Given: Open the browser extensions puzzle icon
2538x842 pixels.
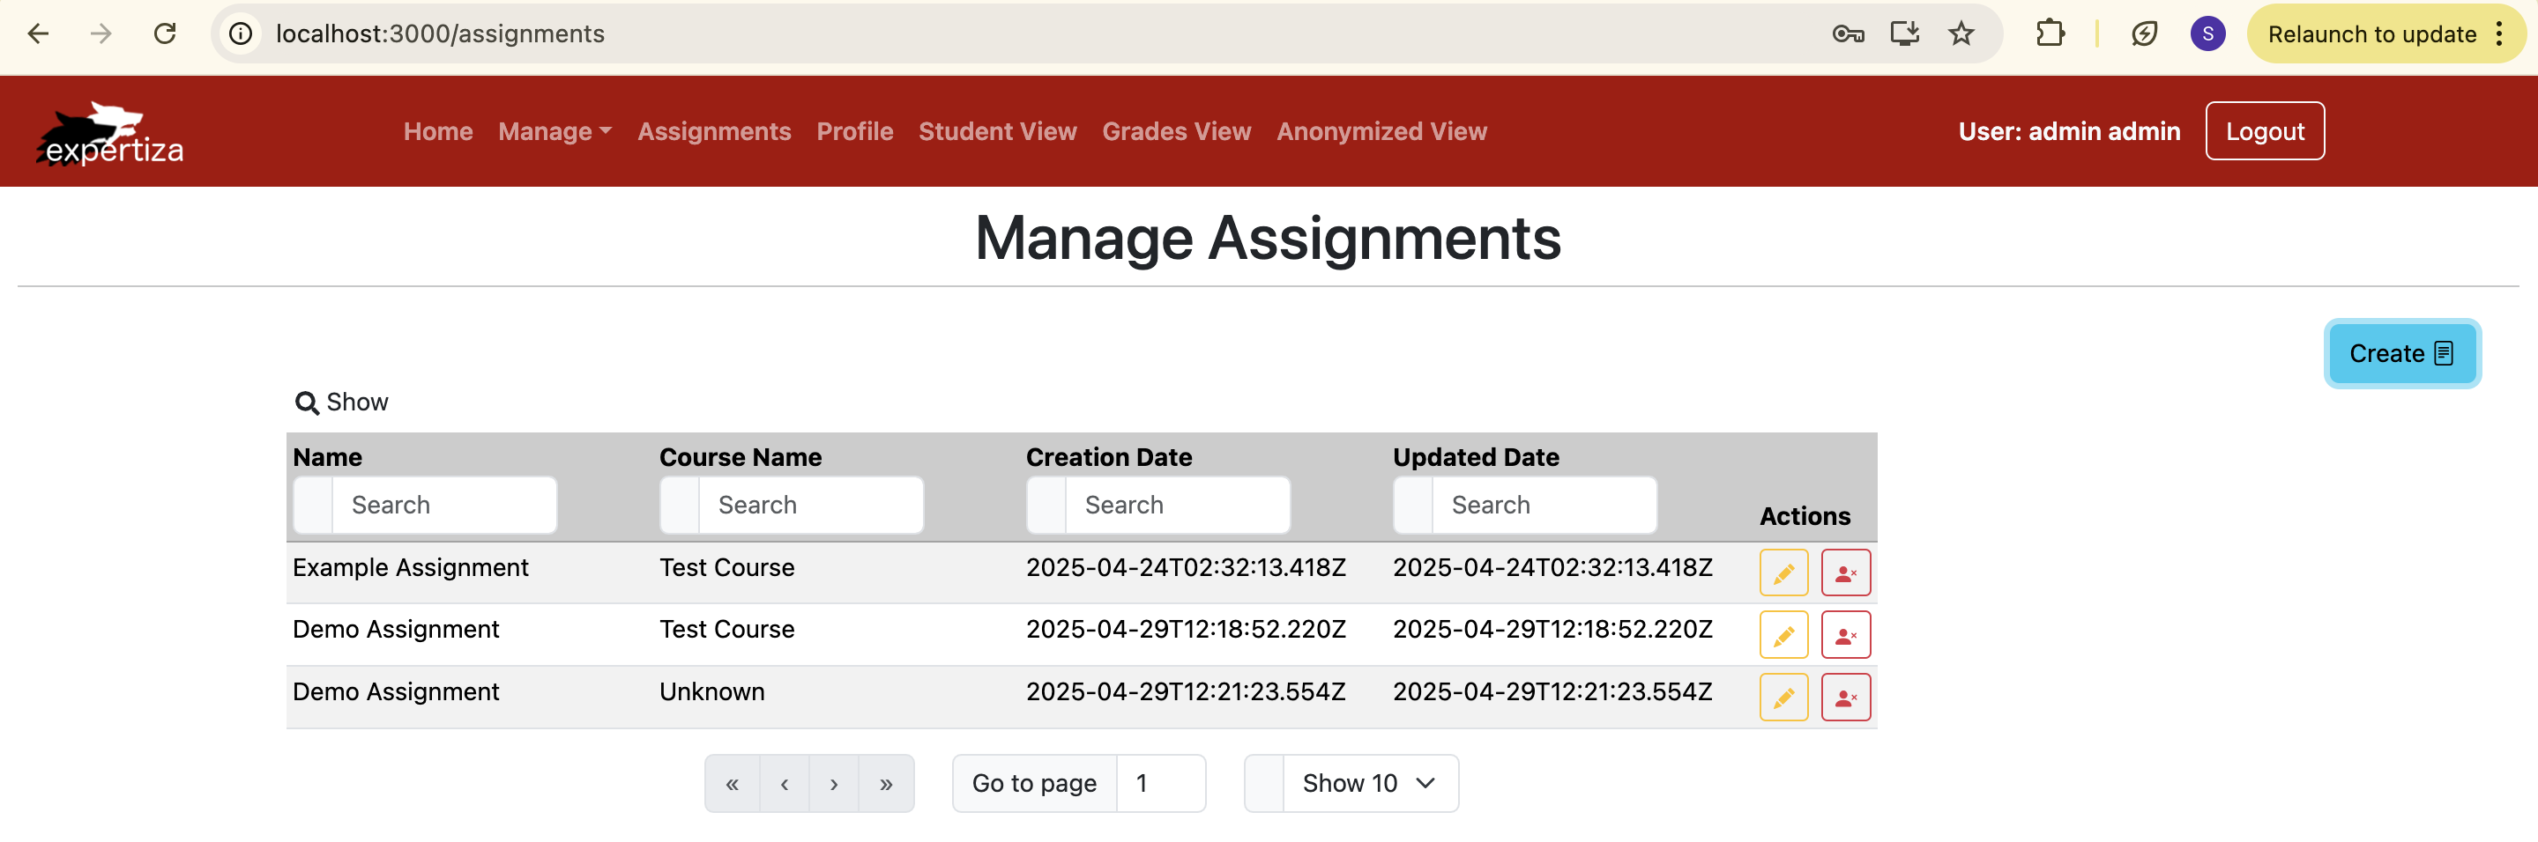Looking at the screenshot, I should pos(2050,33).
